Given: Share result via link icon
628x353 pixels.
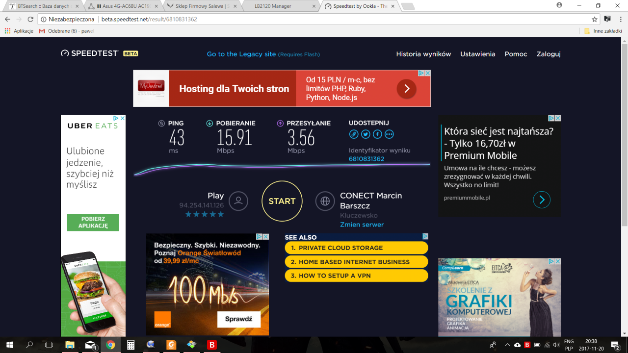Looking at the screenshot, I should pos(354,134).
